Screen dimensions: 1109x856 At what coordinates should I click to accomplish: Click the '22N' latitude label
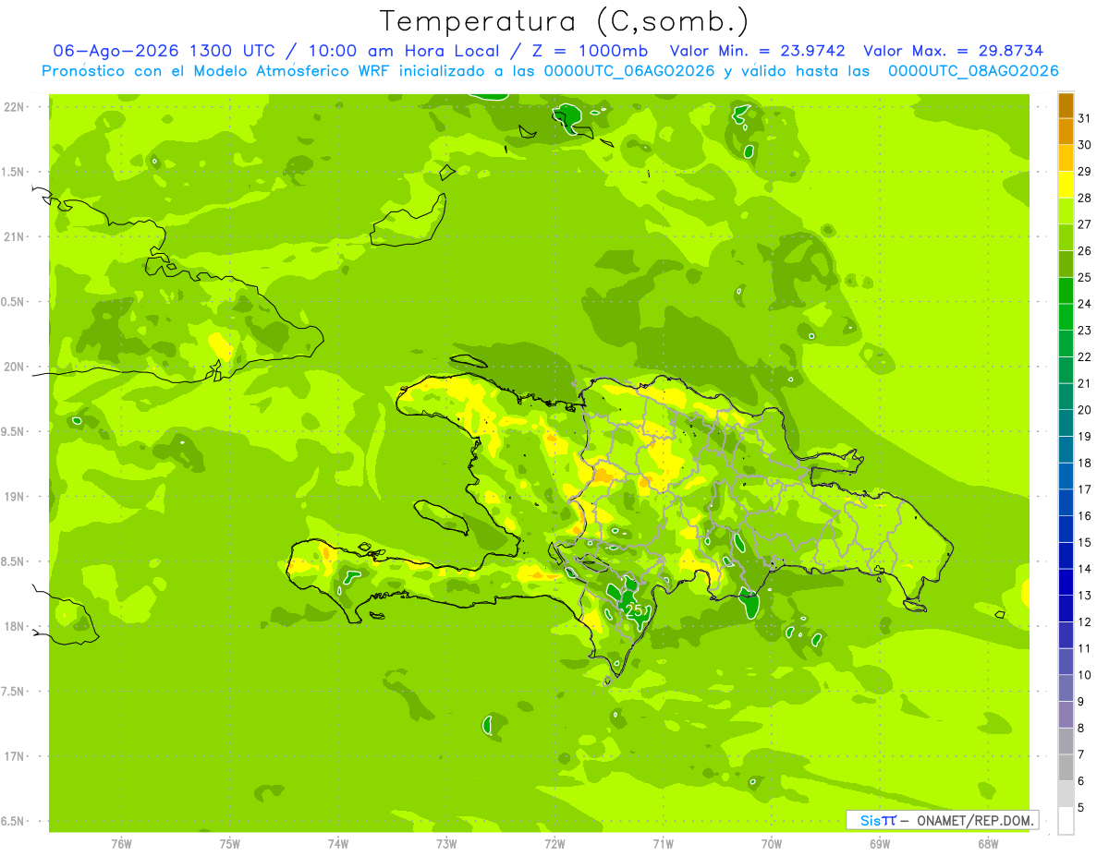[x=16, y=107]
